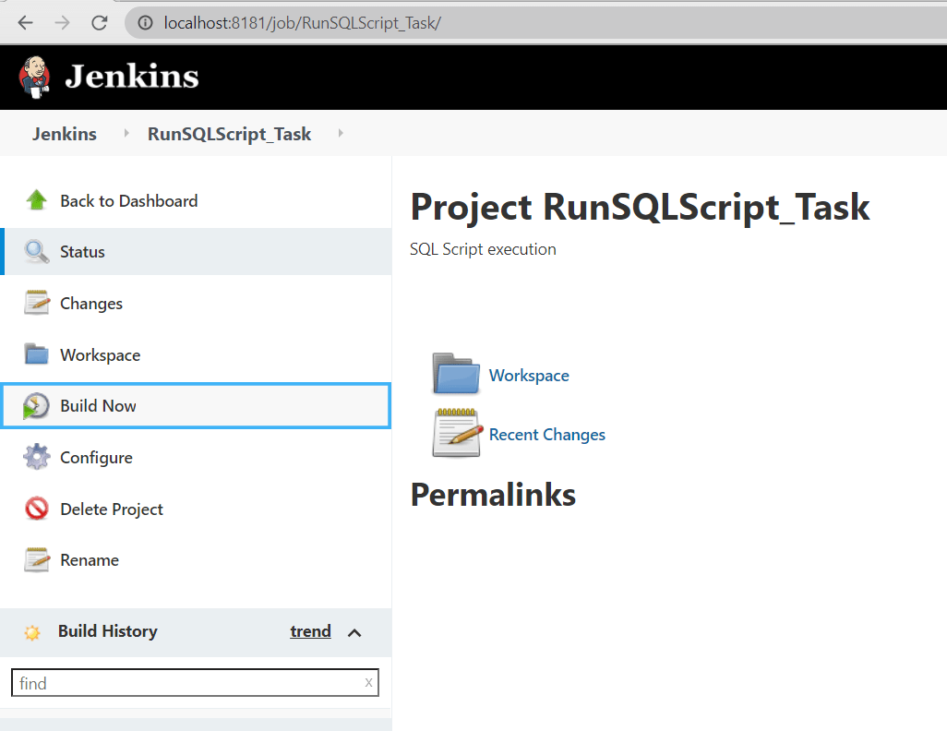Clear the find field with the x

368,682
